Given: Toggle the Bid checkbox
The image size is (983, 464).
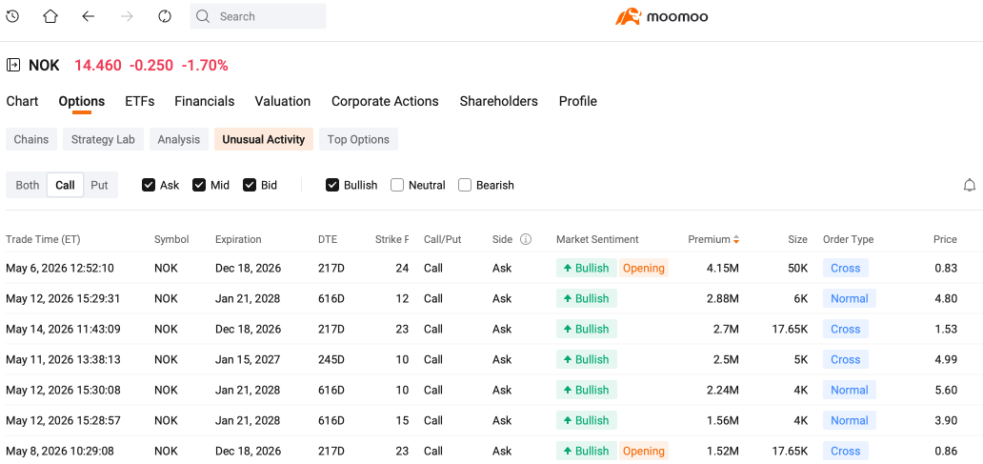Looking at the screenshot, I should (x=250, y=185).
